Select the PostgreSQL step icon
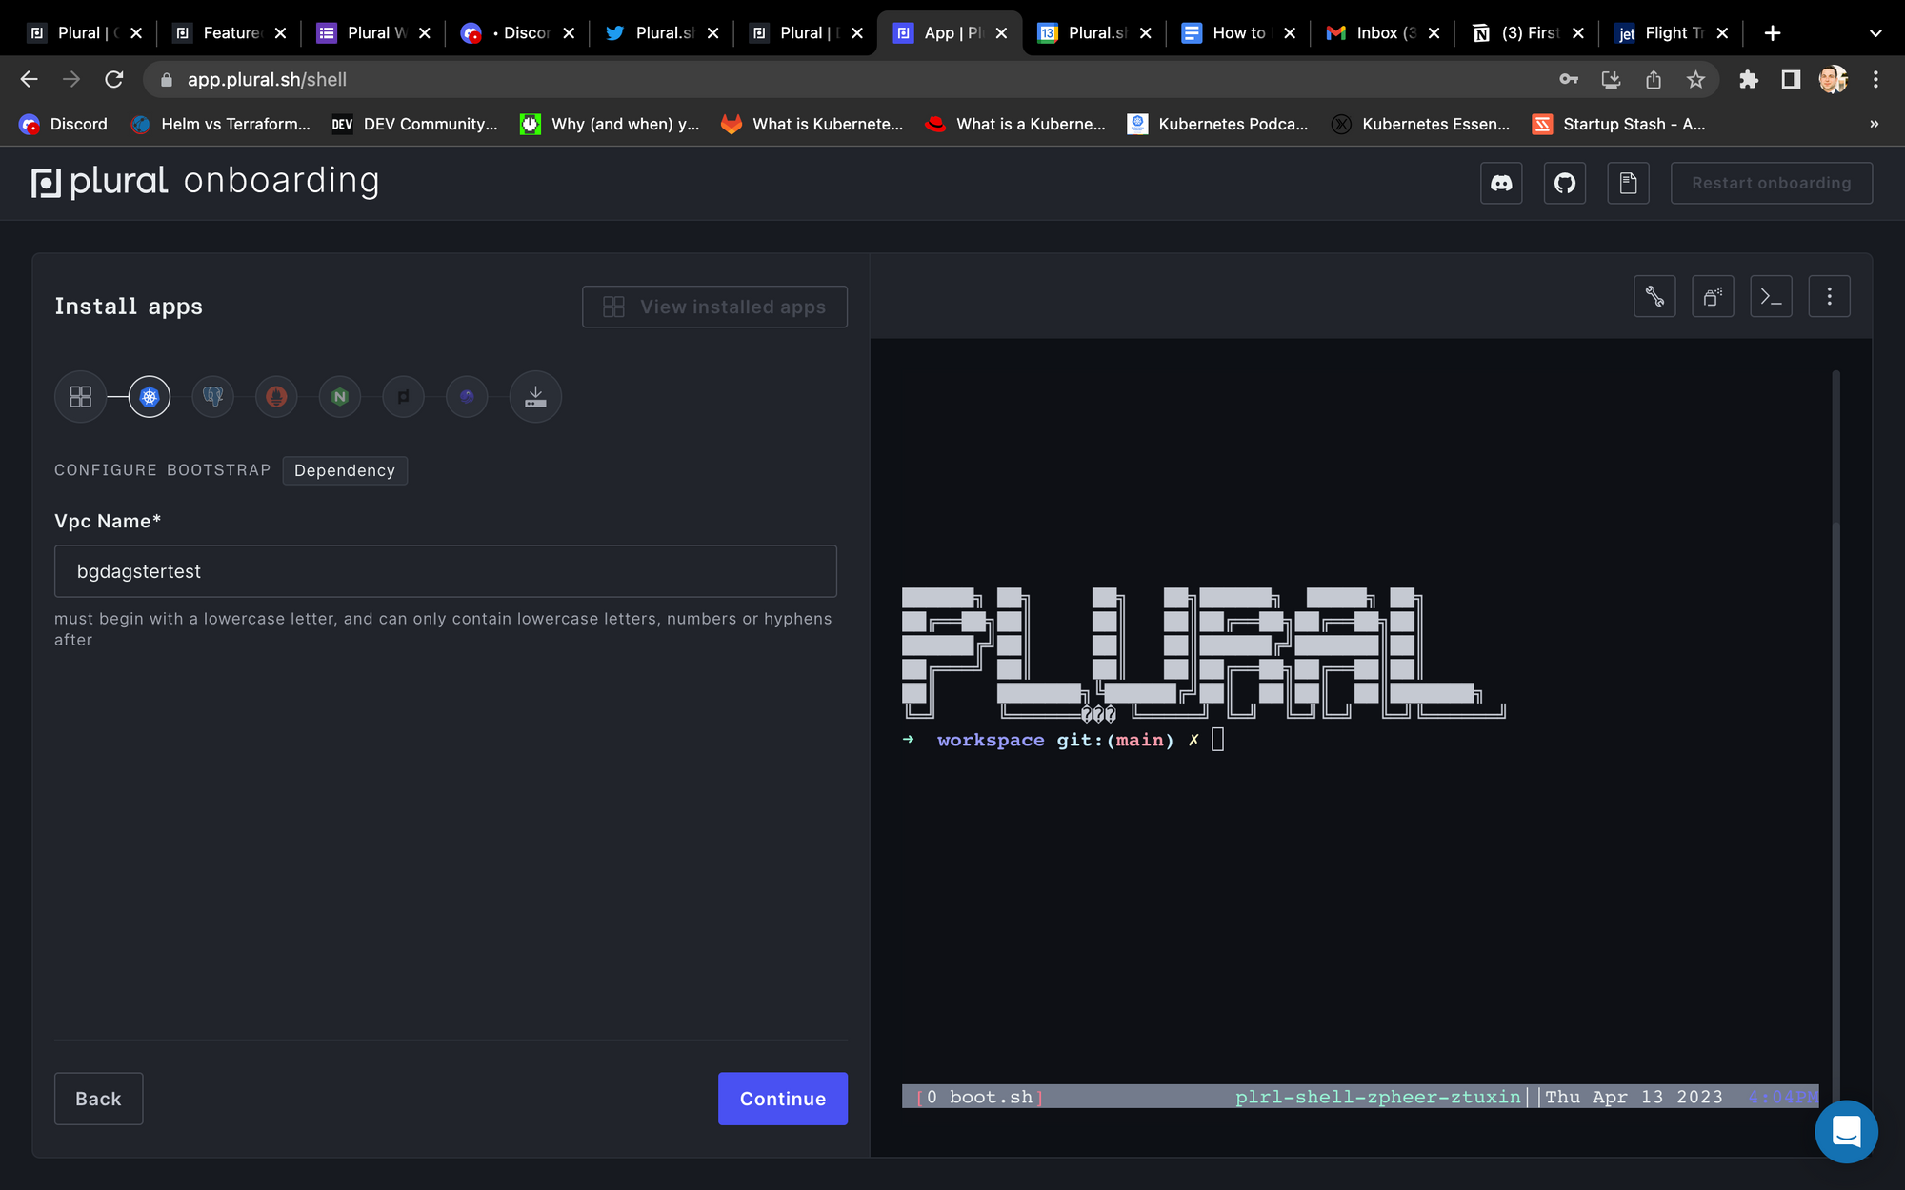Viewport: 1905px width, 1190px height. coord(213,397)
